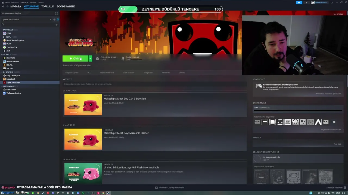Open Mağaza Sayfası link
This screenshot has width=348, height=195.
[72, 73]
